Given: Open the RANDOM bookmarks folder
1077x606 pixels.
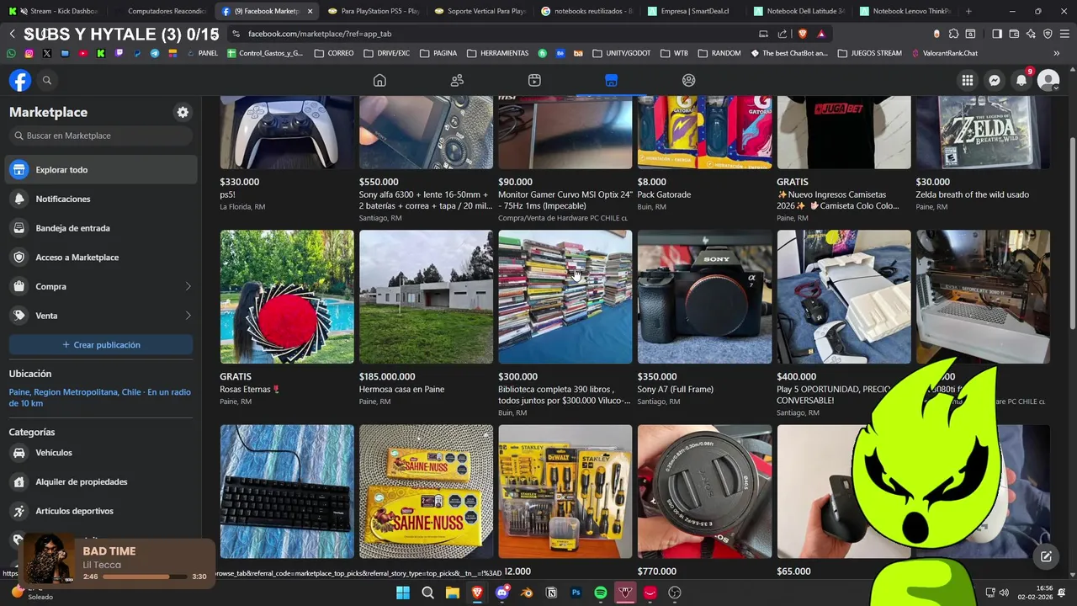Looking at the screenshot, I should 719,53.
